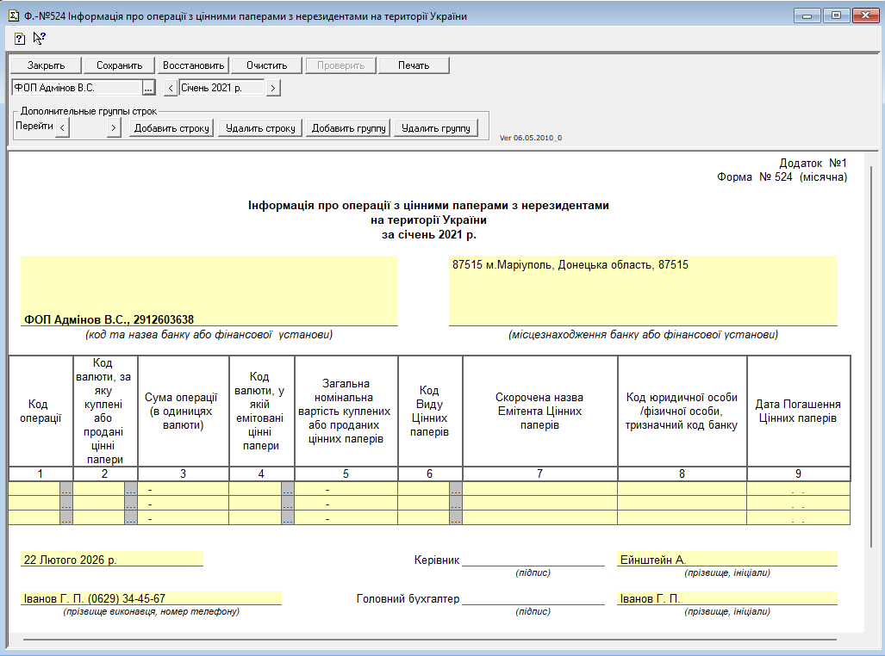Open the ФОП Адмінов organization picker ellipsis
The image size is (885, 656).
pyautogui.click(x=148, y=88)
